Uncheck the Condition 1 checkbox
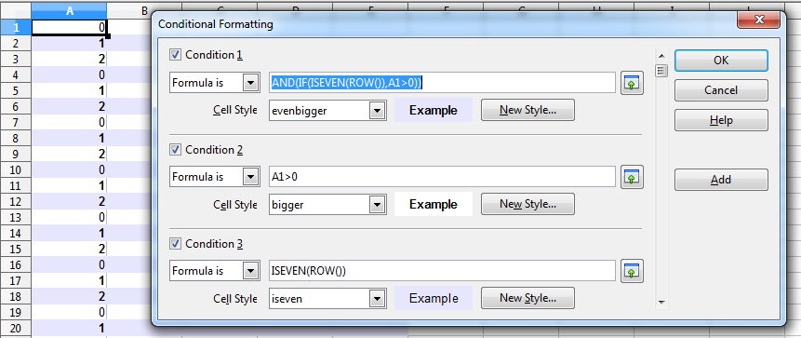The height and width of the screenshot is (338, 801). (175, 55)
